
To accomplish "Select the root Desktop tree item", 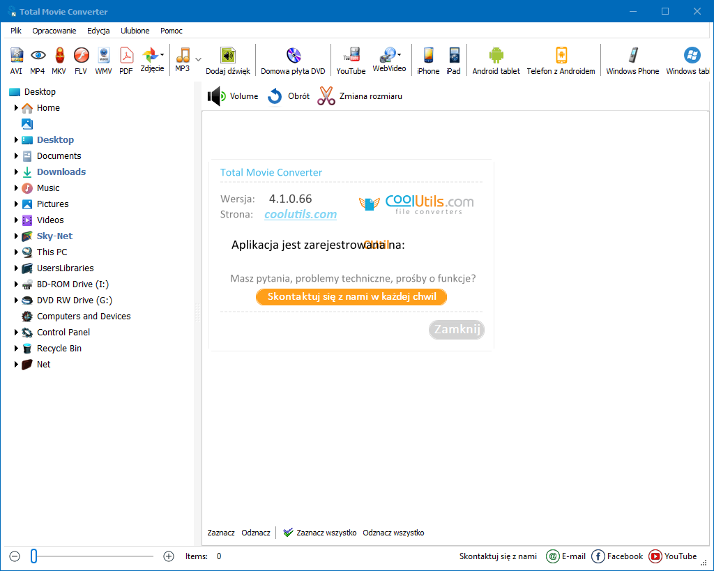I will point(40,91).
